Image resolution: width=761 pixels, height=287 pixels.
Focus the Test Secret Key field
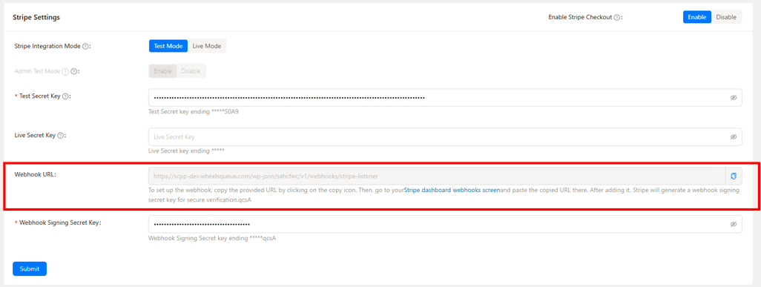click(445, 98)
